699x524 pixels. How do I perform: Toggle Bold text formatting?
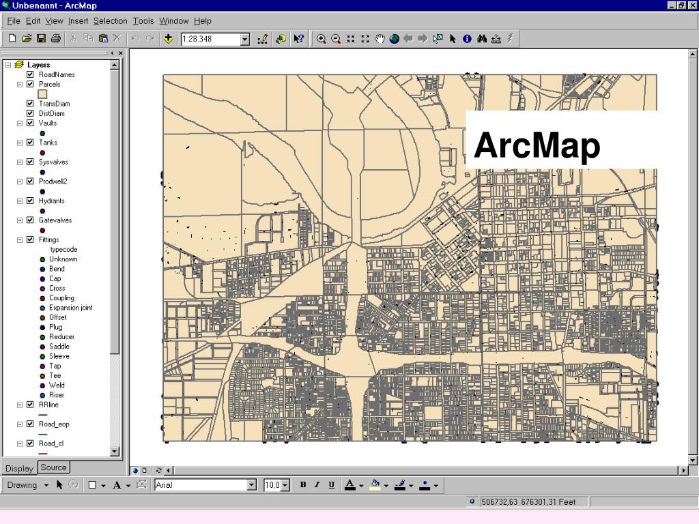point(302,485)
